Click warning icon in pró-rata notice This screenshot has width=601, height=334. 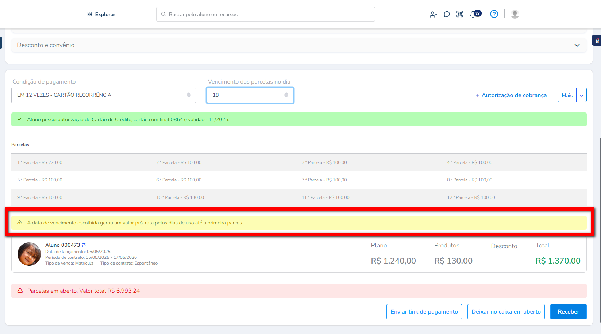20,223
